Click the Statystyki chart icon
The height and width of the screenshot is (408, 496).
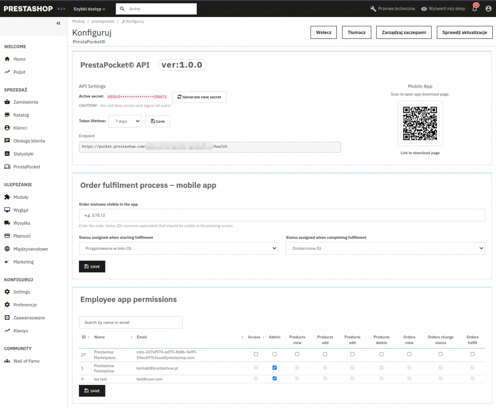(7, 154)
